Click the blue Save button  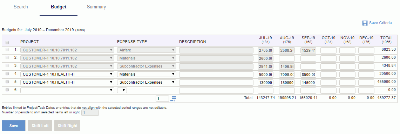[x=14, y=126]
